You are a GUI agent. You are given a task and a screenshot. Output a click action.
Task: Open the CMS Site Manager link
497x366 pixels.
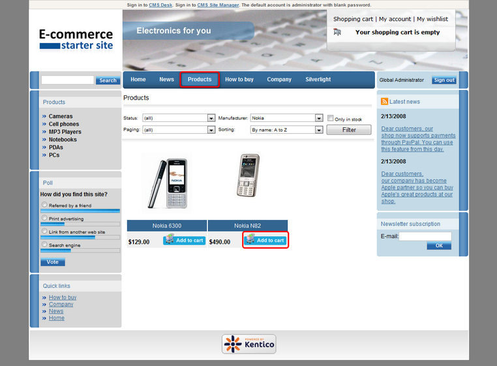(x=218, y=5)
